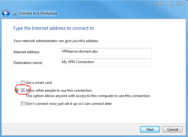Click the heading "Type the Internet address to connect to"
This screenshot has width=188, height=137.
click(x=53, y=28)
